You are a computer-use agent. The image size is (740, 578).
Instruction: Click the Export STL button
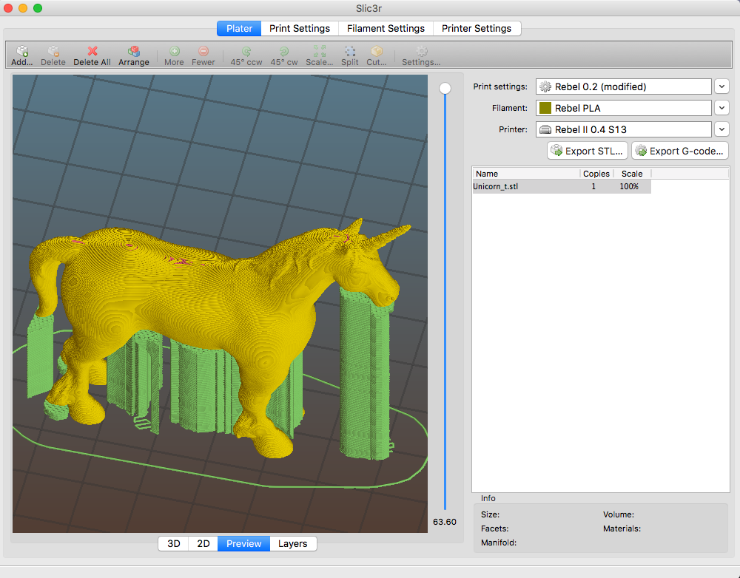click(x=588, y=151)
